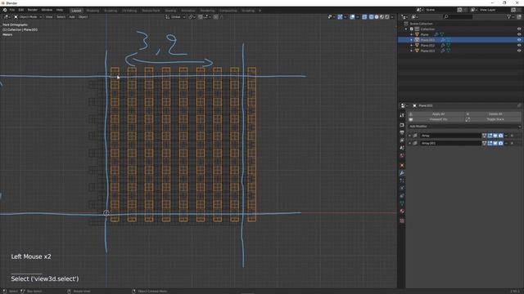Select Plane.002 in the outliner
The width and height of the screenshot is (524, 294).
click(427, 46)
